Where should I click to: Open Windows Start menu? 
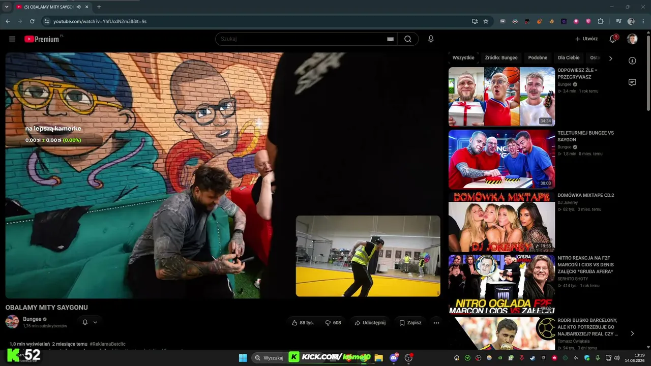click(x=243, y=358)
